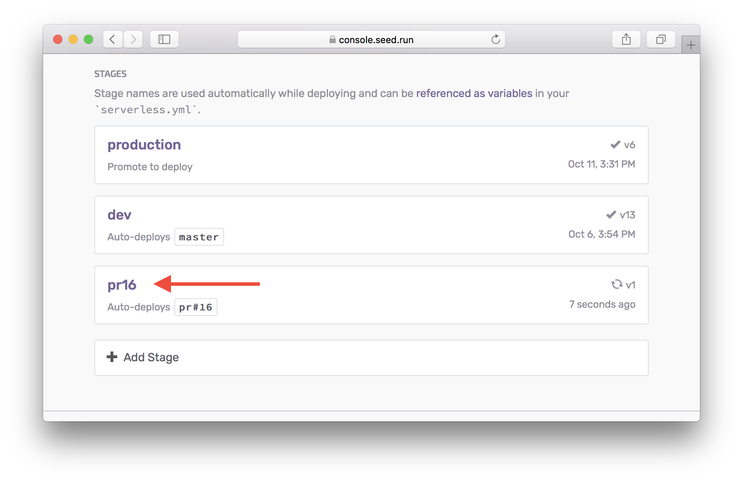Click the back navigation arrow
Image resolution: width=743 pixels, height=483 pixels.
pos(112,39)
